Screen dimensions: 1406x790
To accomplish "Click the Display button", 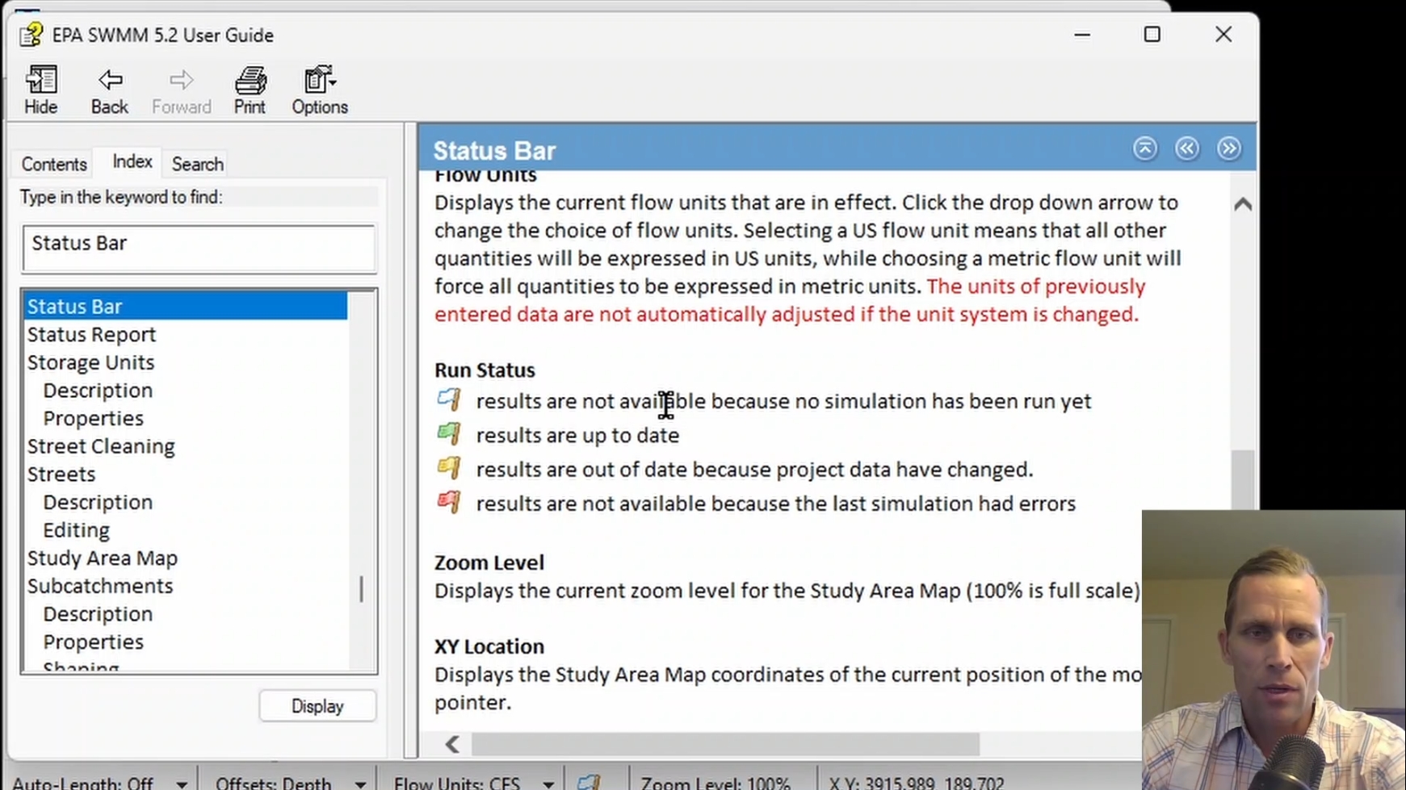I will click(x=317, y=706).
